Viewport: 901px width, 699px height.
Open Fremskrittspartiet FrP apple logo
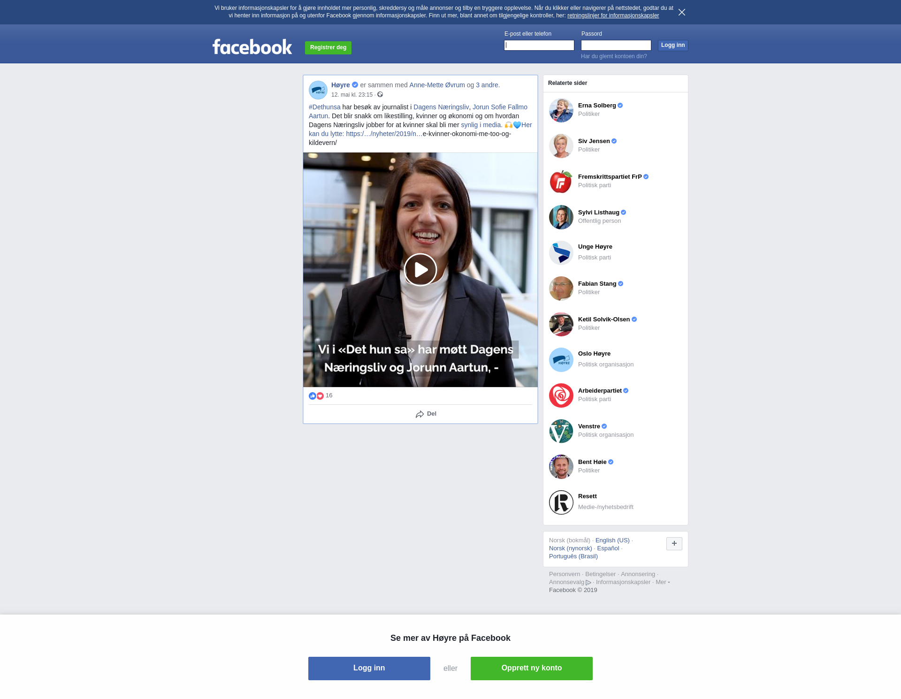561,182
